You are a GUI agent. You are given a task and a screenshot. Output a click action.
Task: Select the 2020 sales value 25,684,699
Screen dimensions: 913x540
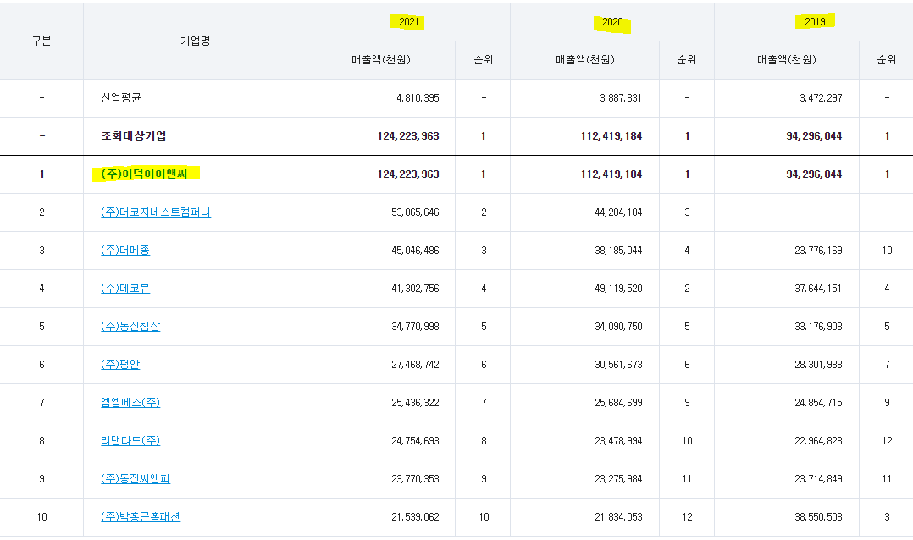[x=618, y=403]
